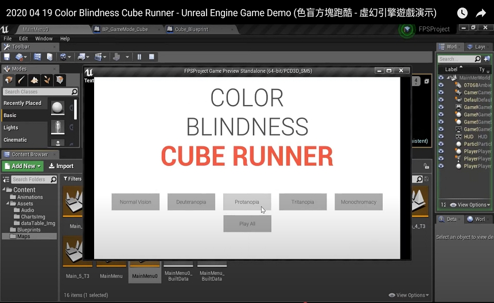The width and height of the screenshot is (494, 303).
Task: Click the Save Current level toolbar icon
Action: (7, 57)
